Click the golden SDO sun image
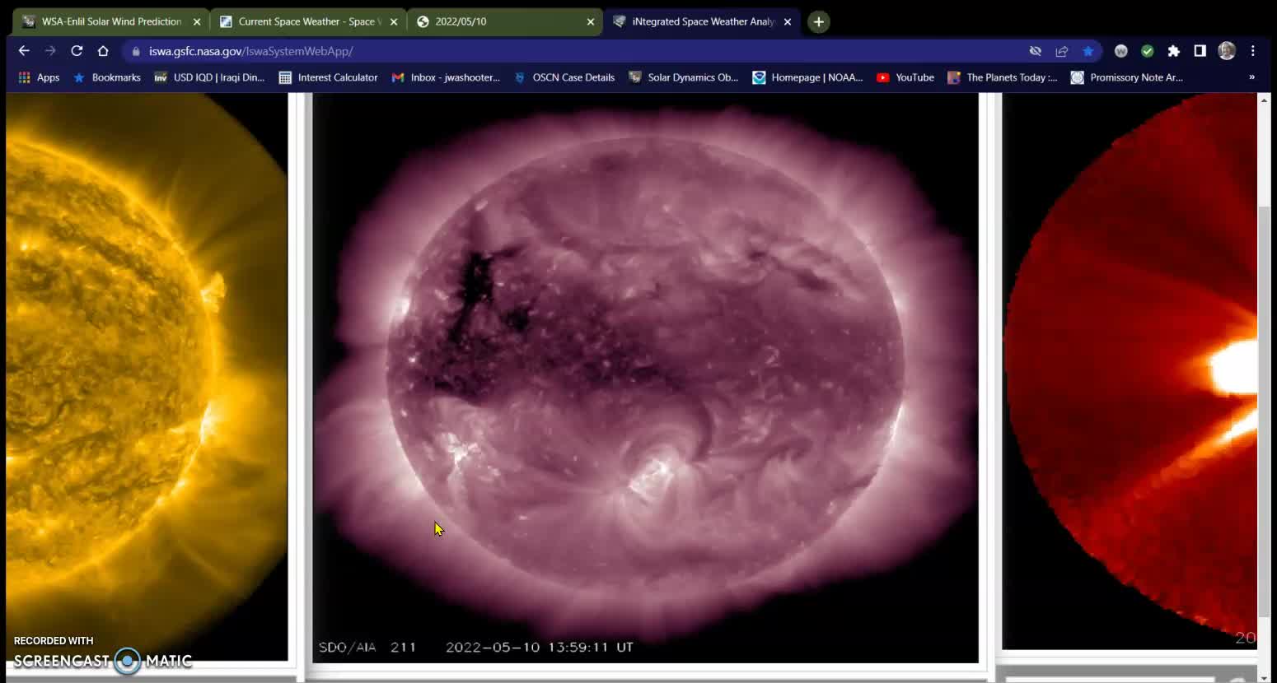Image resolution: width=1277 pixels, height=683 pixels. click(147, 376)
